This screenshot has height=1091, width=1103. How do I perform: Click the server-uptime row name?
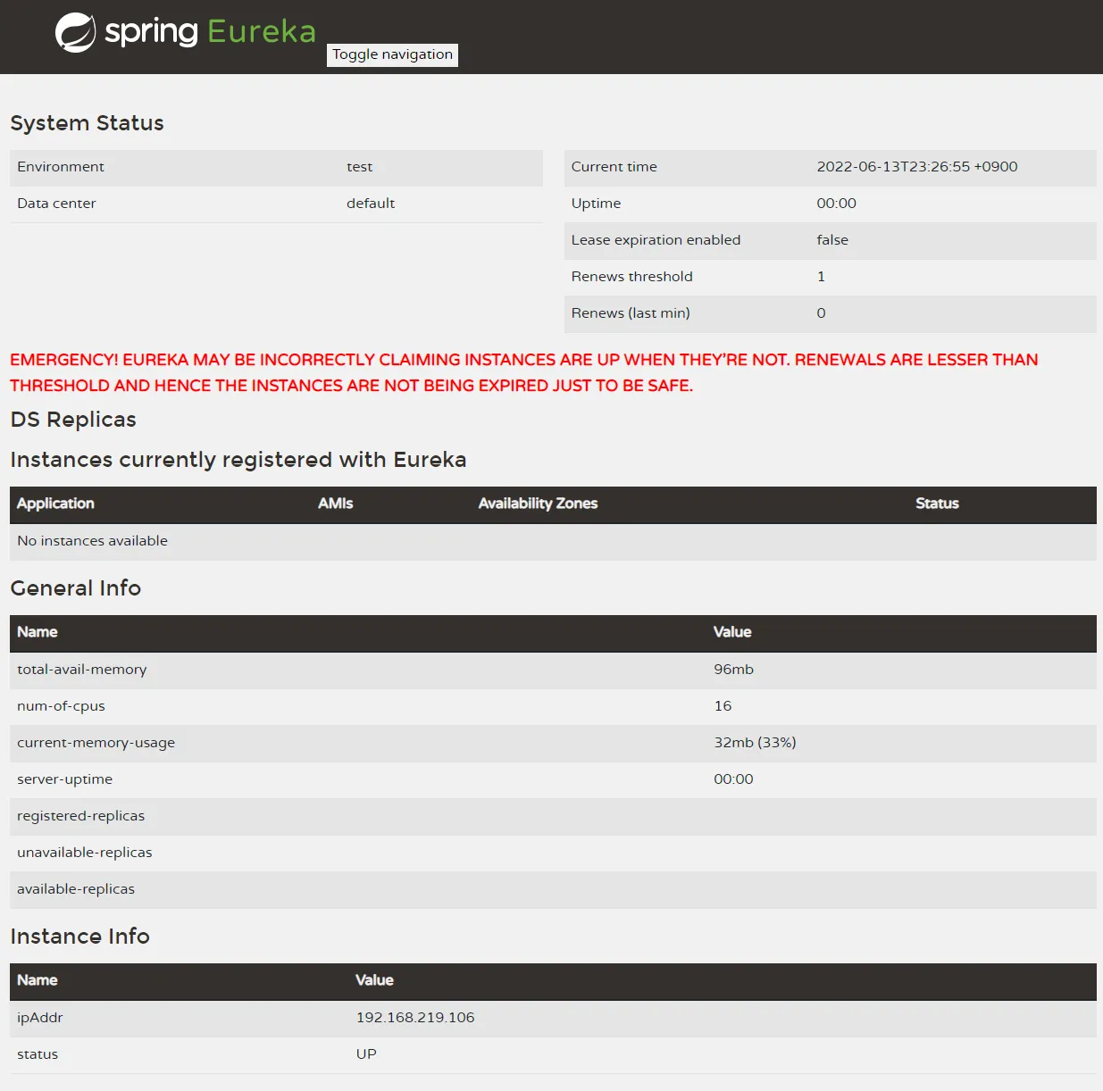pyautogui.click(x=65, y=779)
